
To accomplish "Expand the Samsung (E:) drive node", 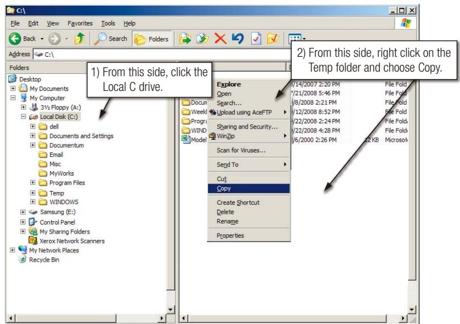I will pos(23,213).
